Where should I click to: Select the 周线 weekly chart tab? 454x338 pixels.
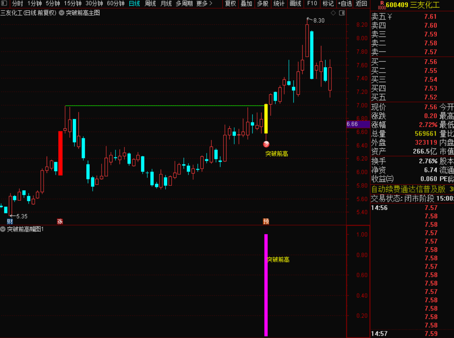pyautogui.click(x=150, y=4)
